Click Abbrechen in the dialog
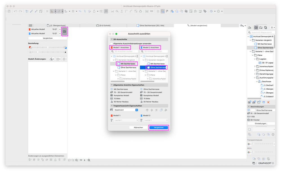Viewport: 281px width, 172px height. pos(138,127)
